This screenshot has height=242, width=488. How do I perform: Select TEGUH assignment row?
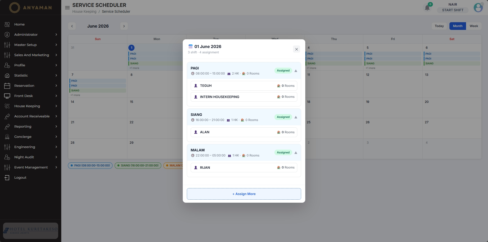pos(244,86)
